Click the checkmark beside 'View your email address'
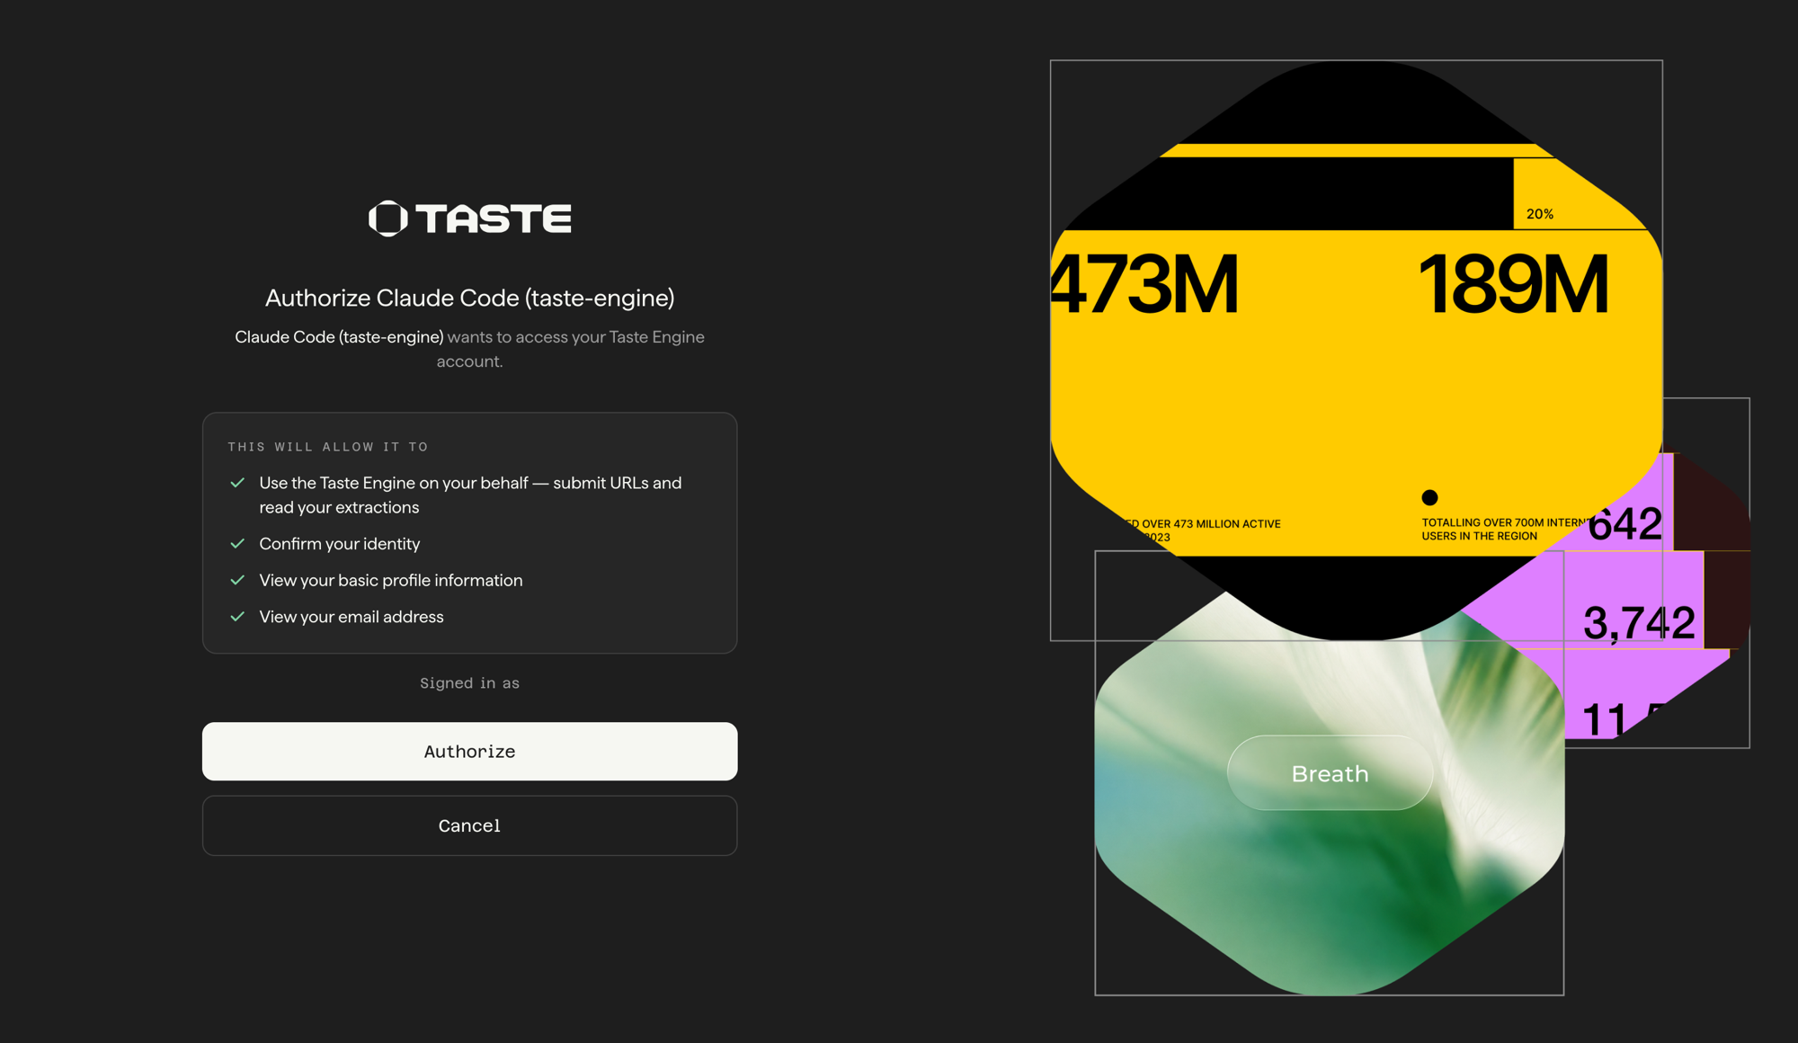This screenshot has width=1798, height=1043. click(237, 616)
